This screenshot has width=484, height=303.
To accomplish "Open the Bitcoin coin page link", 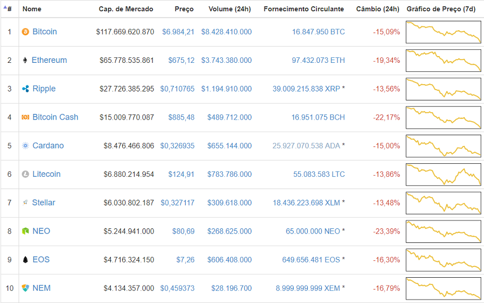I will [45, 31].
